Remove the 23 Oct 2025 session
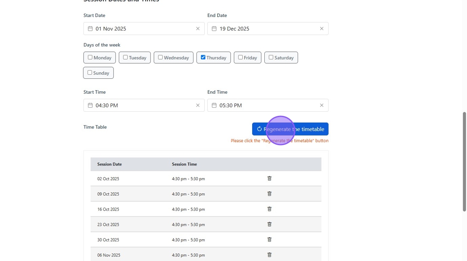467x261 pixels. coord(269,224)
